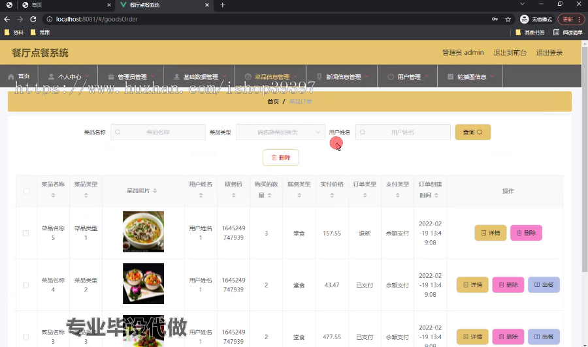Click the page vertical scrollbar

585,159
